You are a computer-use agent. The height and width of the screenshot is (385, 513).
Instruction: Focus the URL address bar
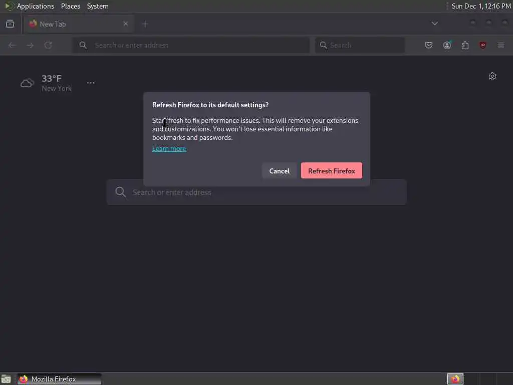coord(191,45)
